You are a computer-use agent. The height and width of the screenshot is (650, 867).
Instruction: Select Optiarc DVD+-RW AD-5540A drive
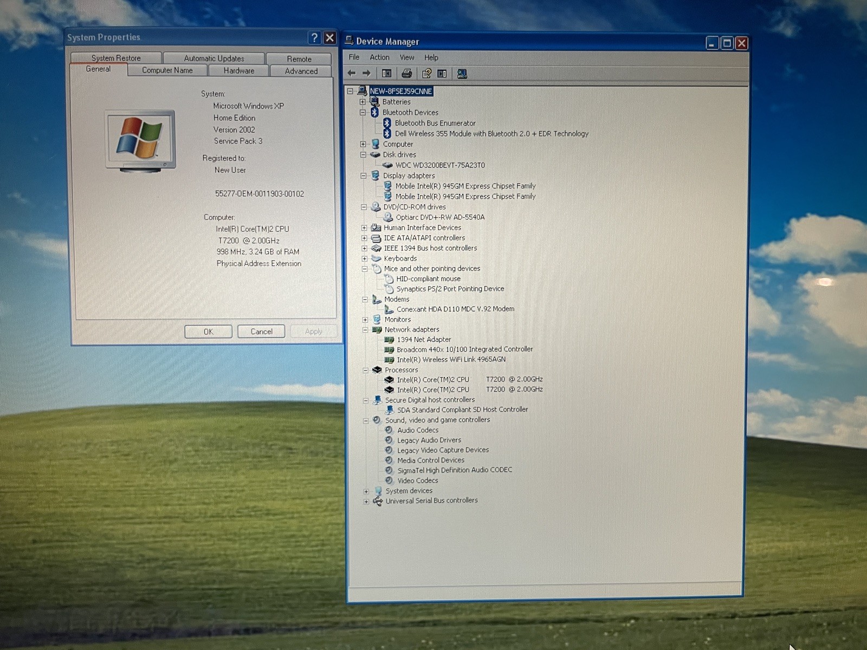pyautogui.click(x=440, y=217)
